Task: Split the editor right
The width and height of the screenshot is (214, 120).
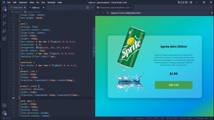Action: [x=88, y=7]
